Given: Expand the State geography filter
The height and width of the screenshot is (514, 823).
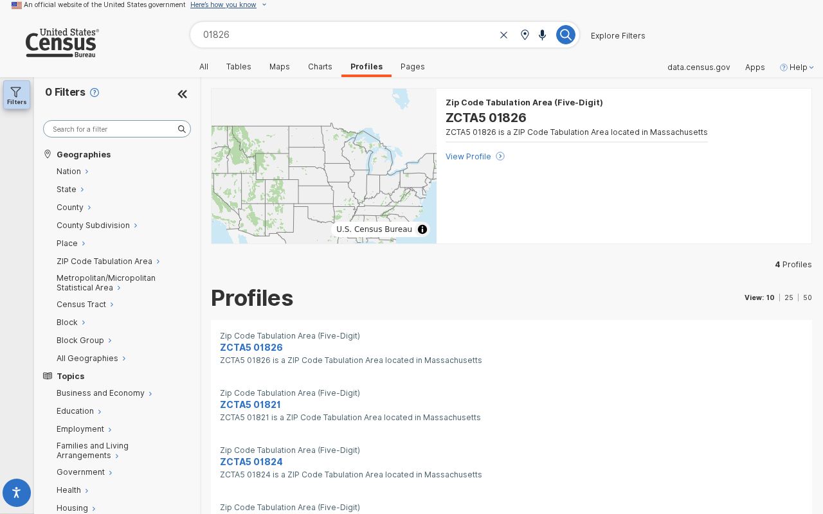Looking at the screenshot, I should 70,190.
